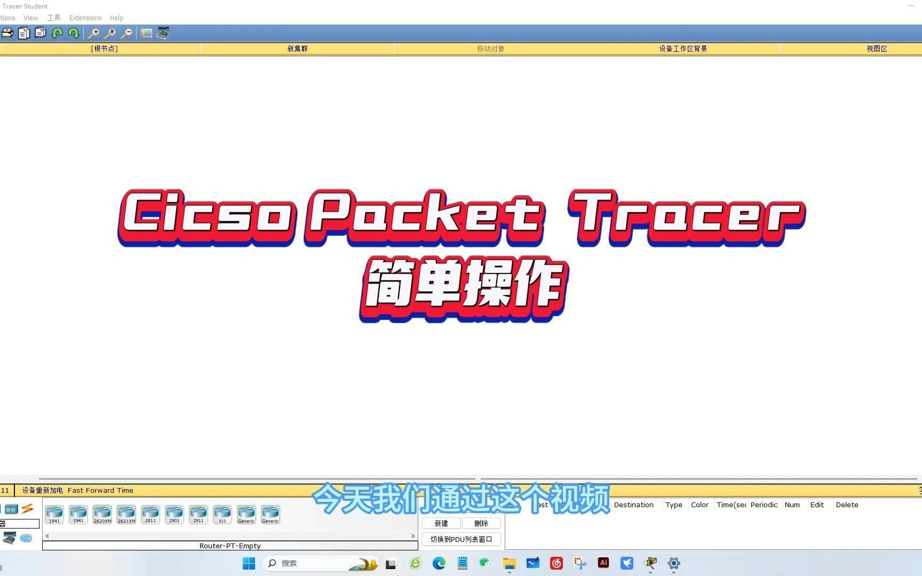The width and height of the screenshot is (922, 576).
Task: Click the Zoom Reset magnifier icon
Action: [x=110, y=33]
